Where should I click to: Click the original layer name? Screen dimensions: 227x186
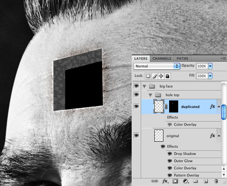pos(173,136)
